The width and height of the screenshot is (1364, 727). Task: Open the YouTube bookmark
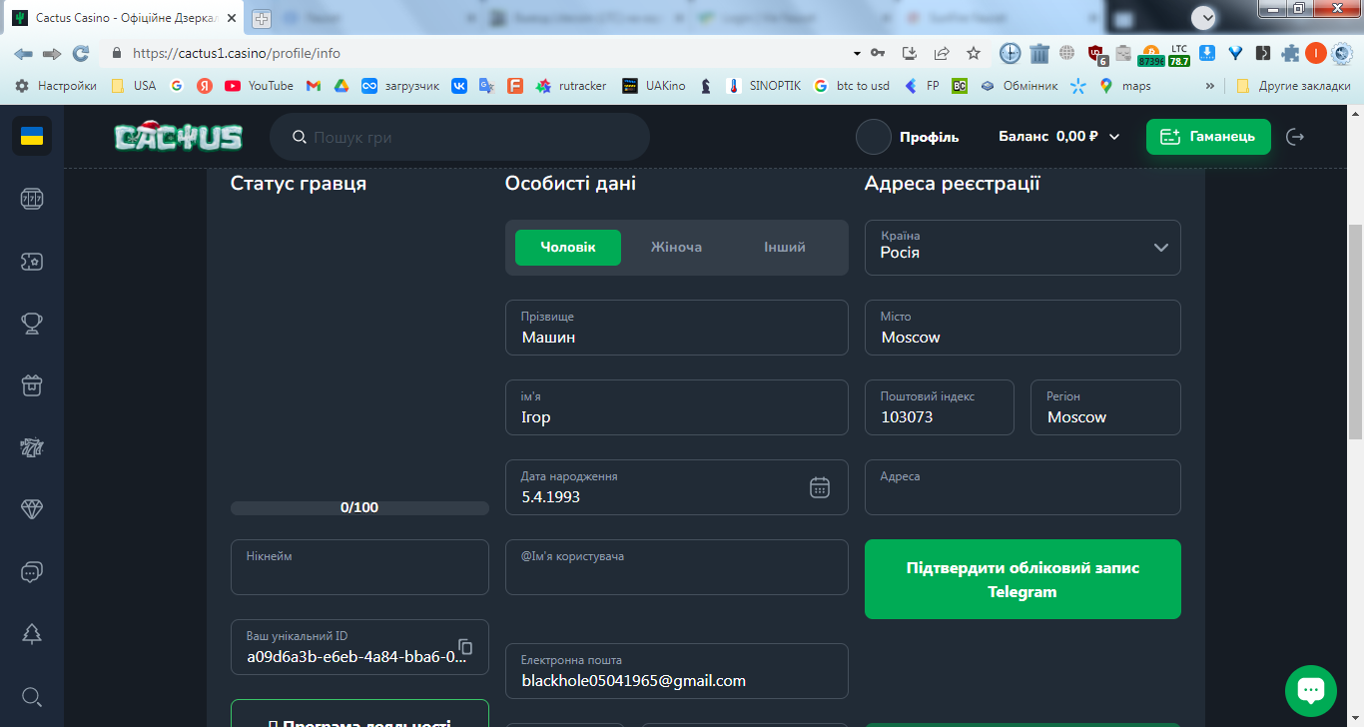pos(260,86)
